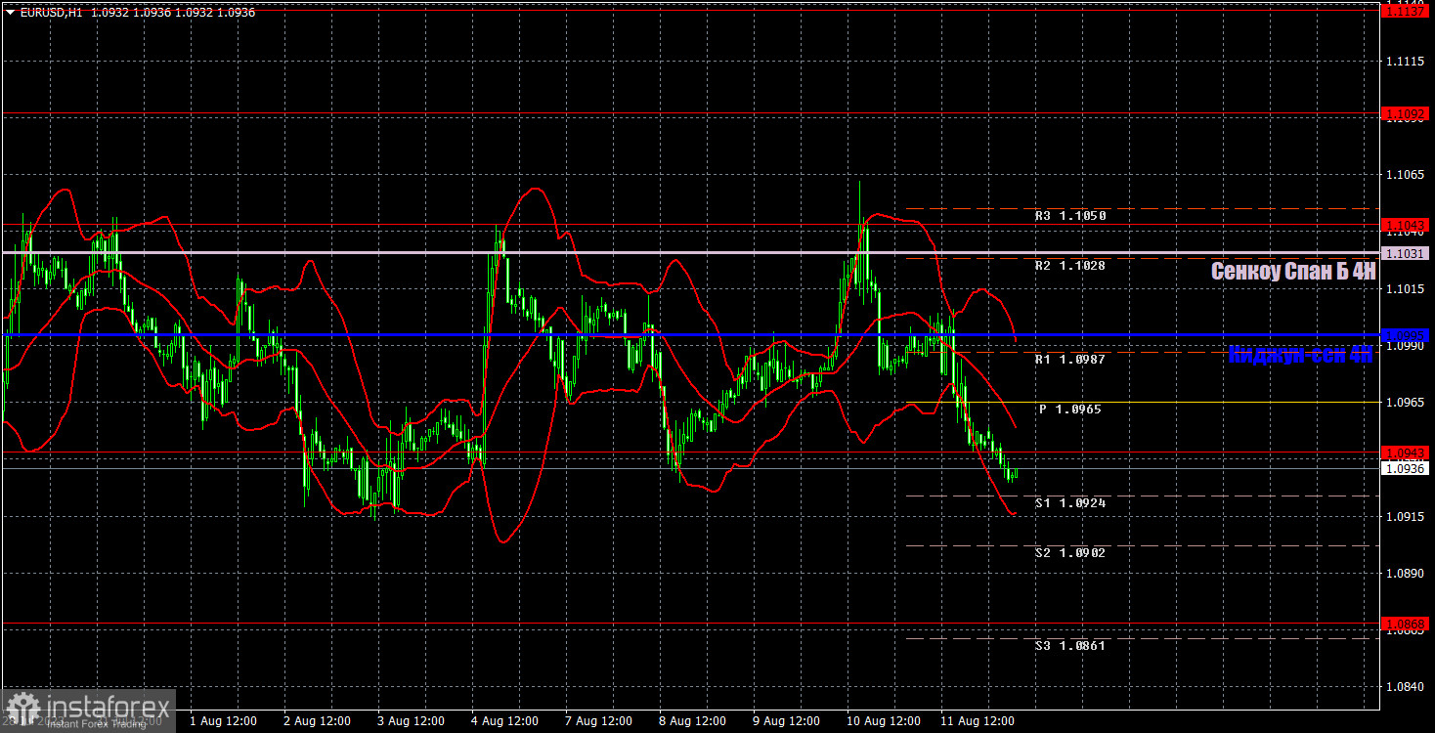Viewport: 1435px width, 733px height.
Task: Click the 7 Aug 12:00 time axis label
Action: click(x=598, y=721)
